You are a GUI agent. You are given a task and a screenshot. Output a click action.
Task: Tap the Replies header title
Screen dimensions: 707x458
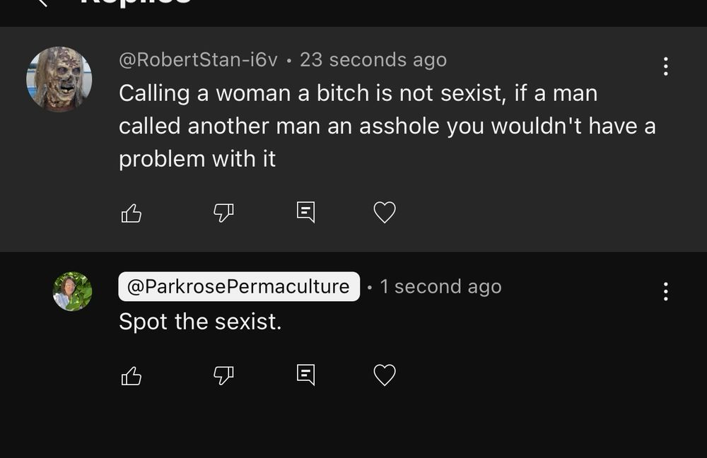pyautogui.click(x=134, y=3)
